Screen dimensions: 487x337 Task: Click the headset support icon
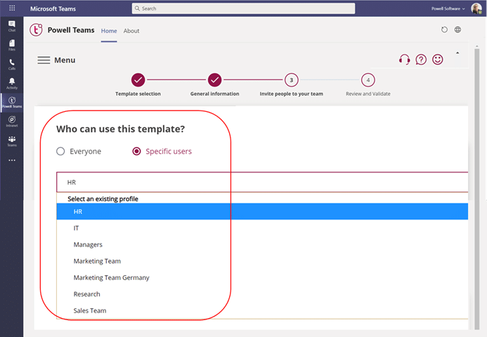[x=404, y=60]
